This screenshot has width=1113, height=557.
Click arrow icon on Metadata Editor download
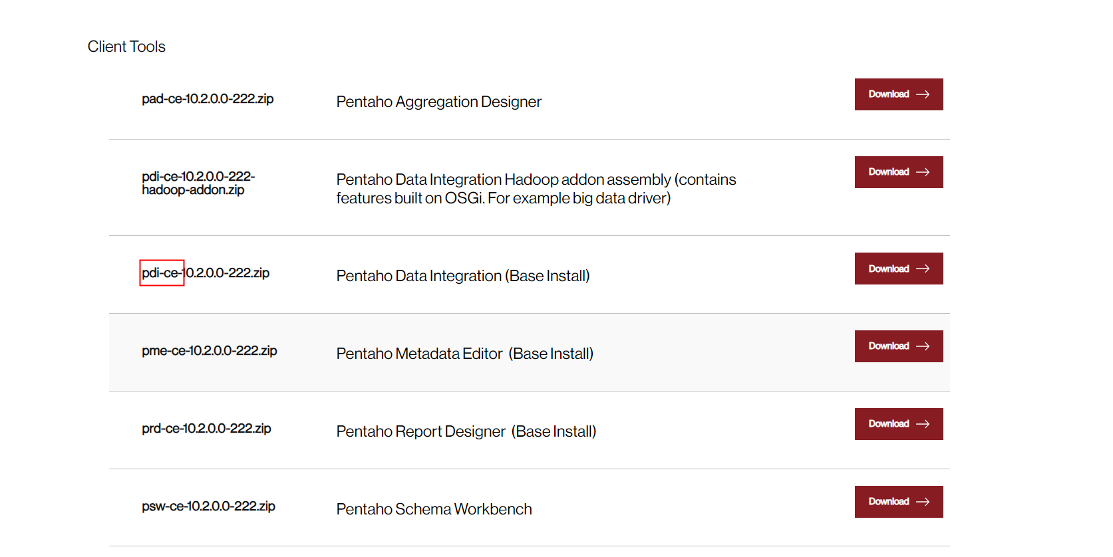click(923, 346)
